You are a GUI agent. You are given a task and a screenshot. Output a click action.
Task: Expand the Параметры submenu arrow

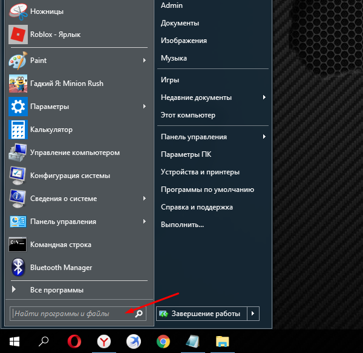[145, 107]
